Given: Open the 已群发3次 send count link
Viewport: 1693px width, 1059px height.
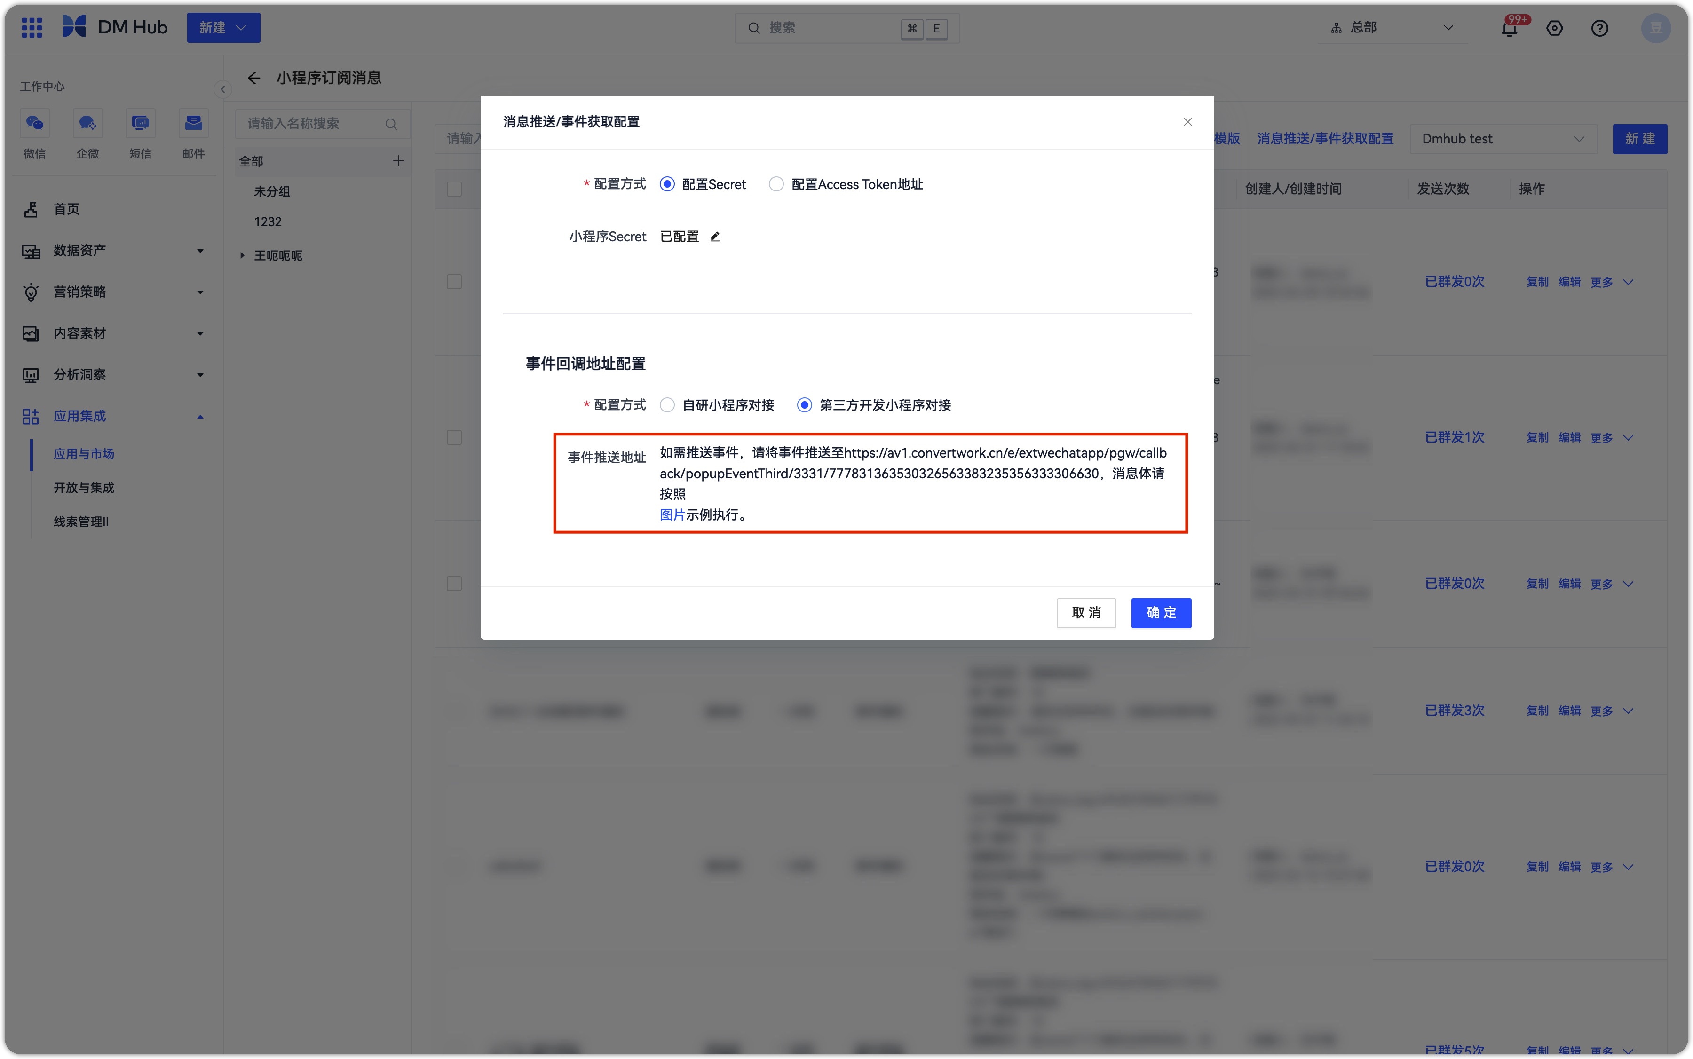Looking at the screenshot, I should 1454,710.
